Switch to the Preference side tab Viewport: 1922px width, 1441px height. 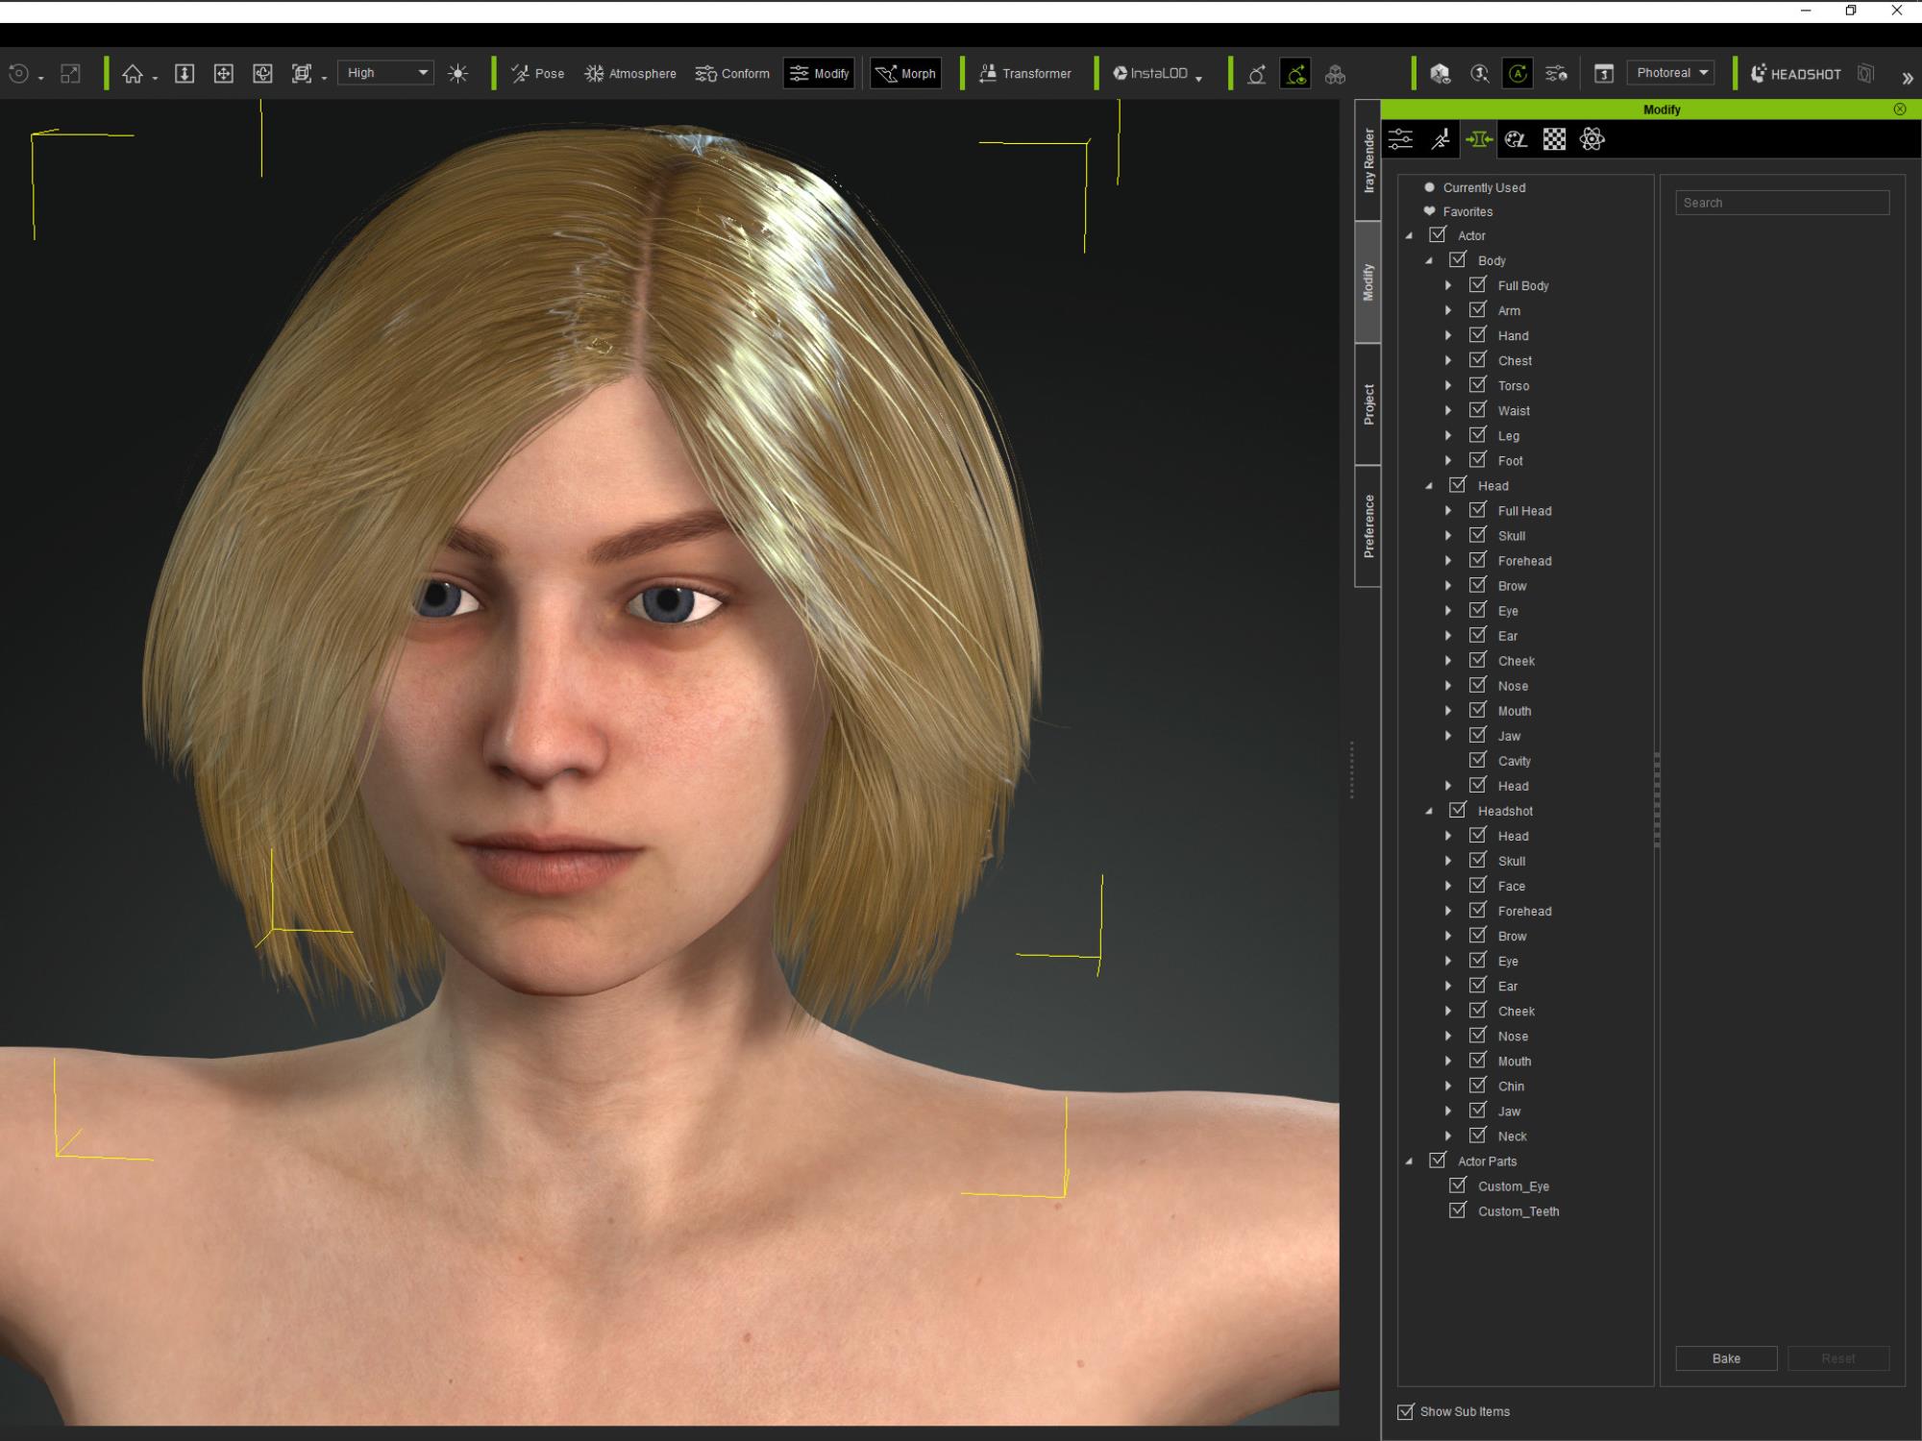point(1368,525)
